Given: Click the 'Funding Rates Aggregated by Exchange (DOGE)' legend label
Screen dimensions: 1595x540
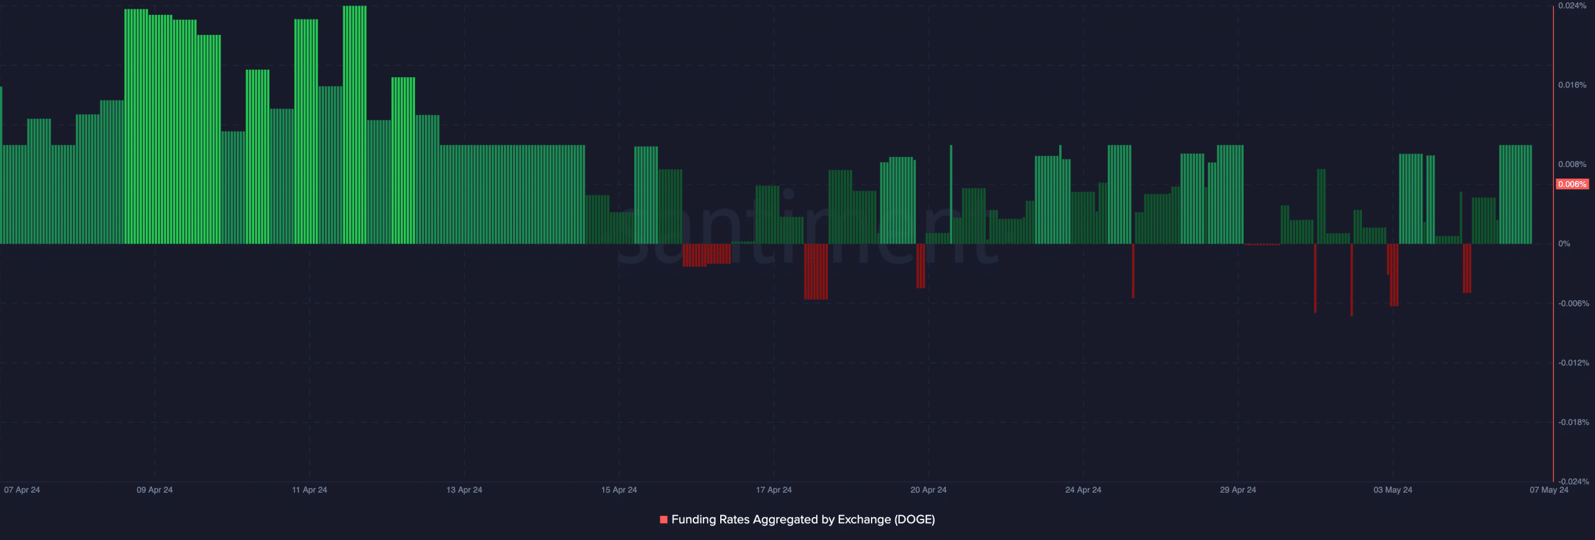Looking at the screenshot, I should pyautogui.click(x=803, y=519).
